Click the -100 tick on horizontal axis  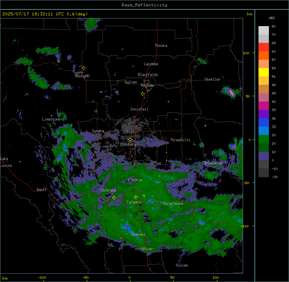click(x=42, y=278)
